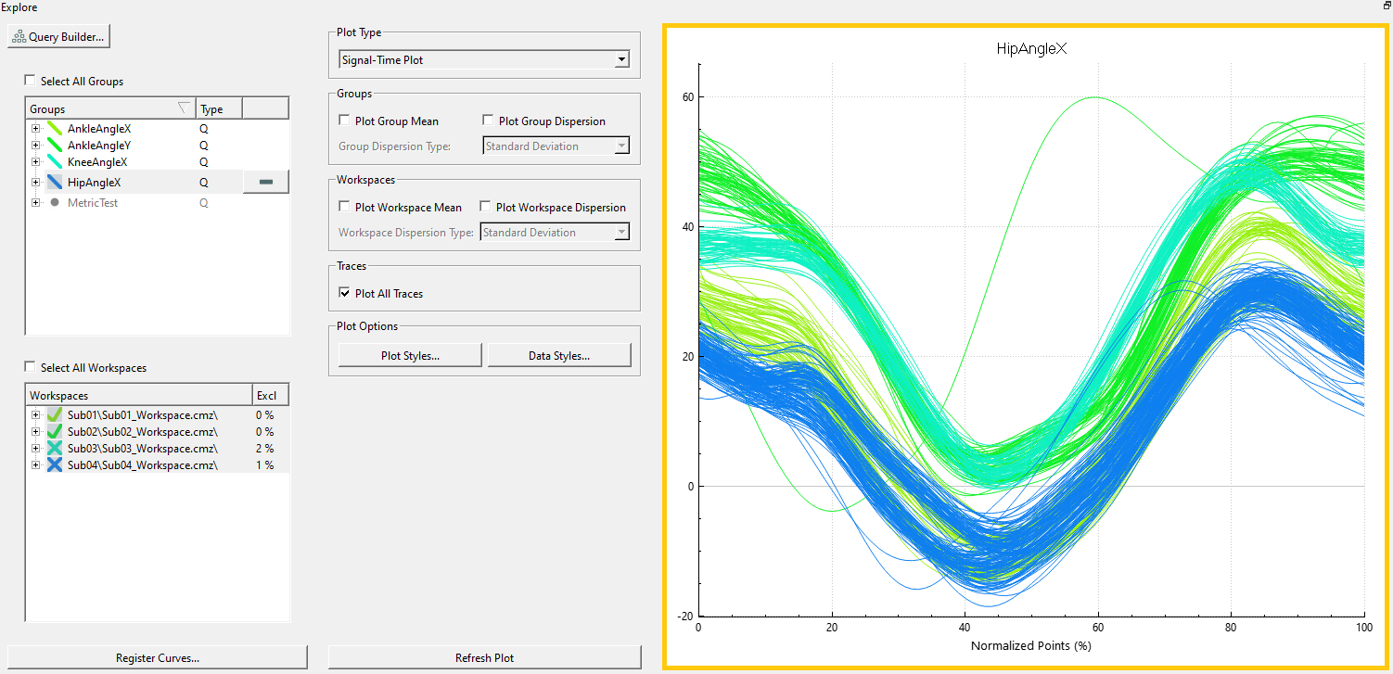This screenshot has width=1393, height=674.
Task: Open Plot Styles options
Action: click(410, 355)
